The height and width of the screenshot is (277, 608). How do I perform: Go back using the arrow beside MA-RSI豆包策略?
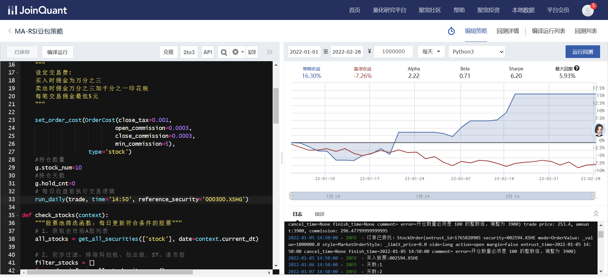[9, 31]
